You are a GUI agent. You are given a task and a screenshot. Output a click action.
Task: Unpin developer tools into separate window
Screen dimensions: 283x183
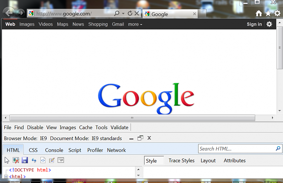pyautogui.click(x=140, y=138)
